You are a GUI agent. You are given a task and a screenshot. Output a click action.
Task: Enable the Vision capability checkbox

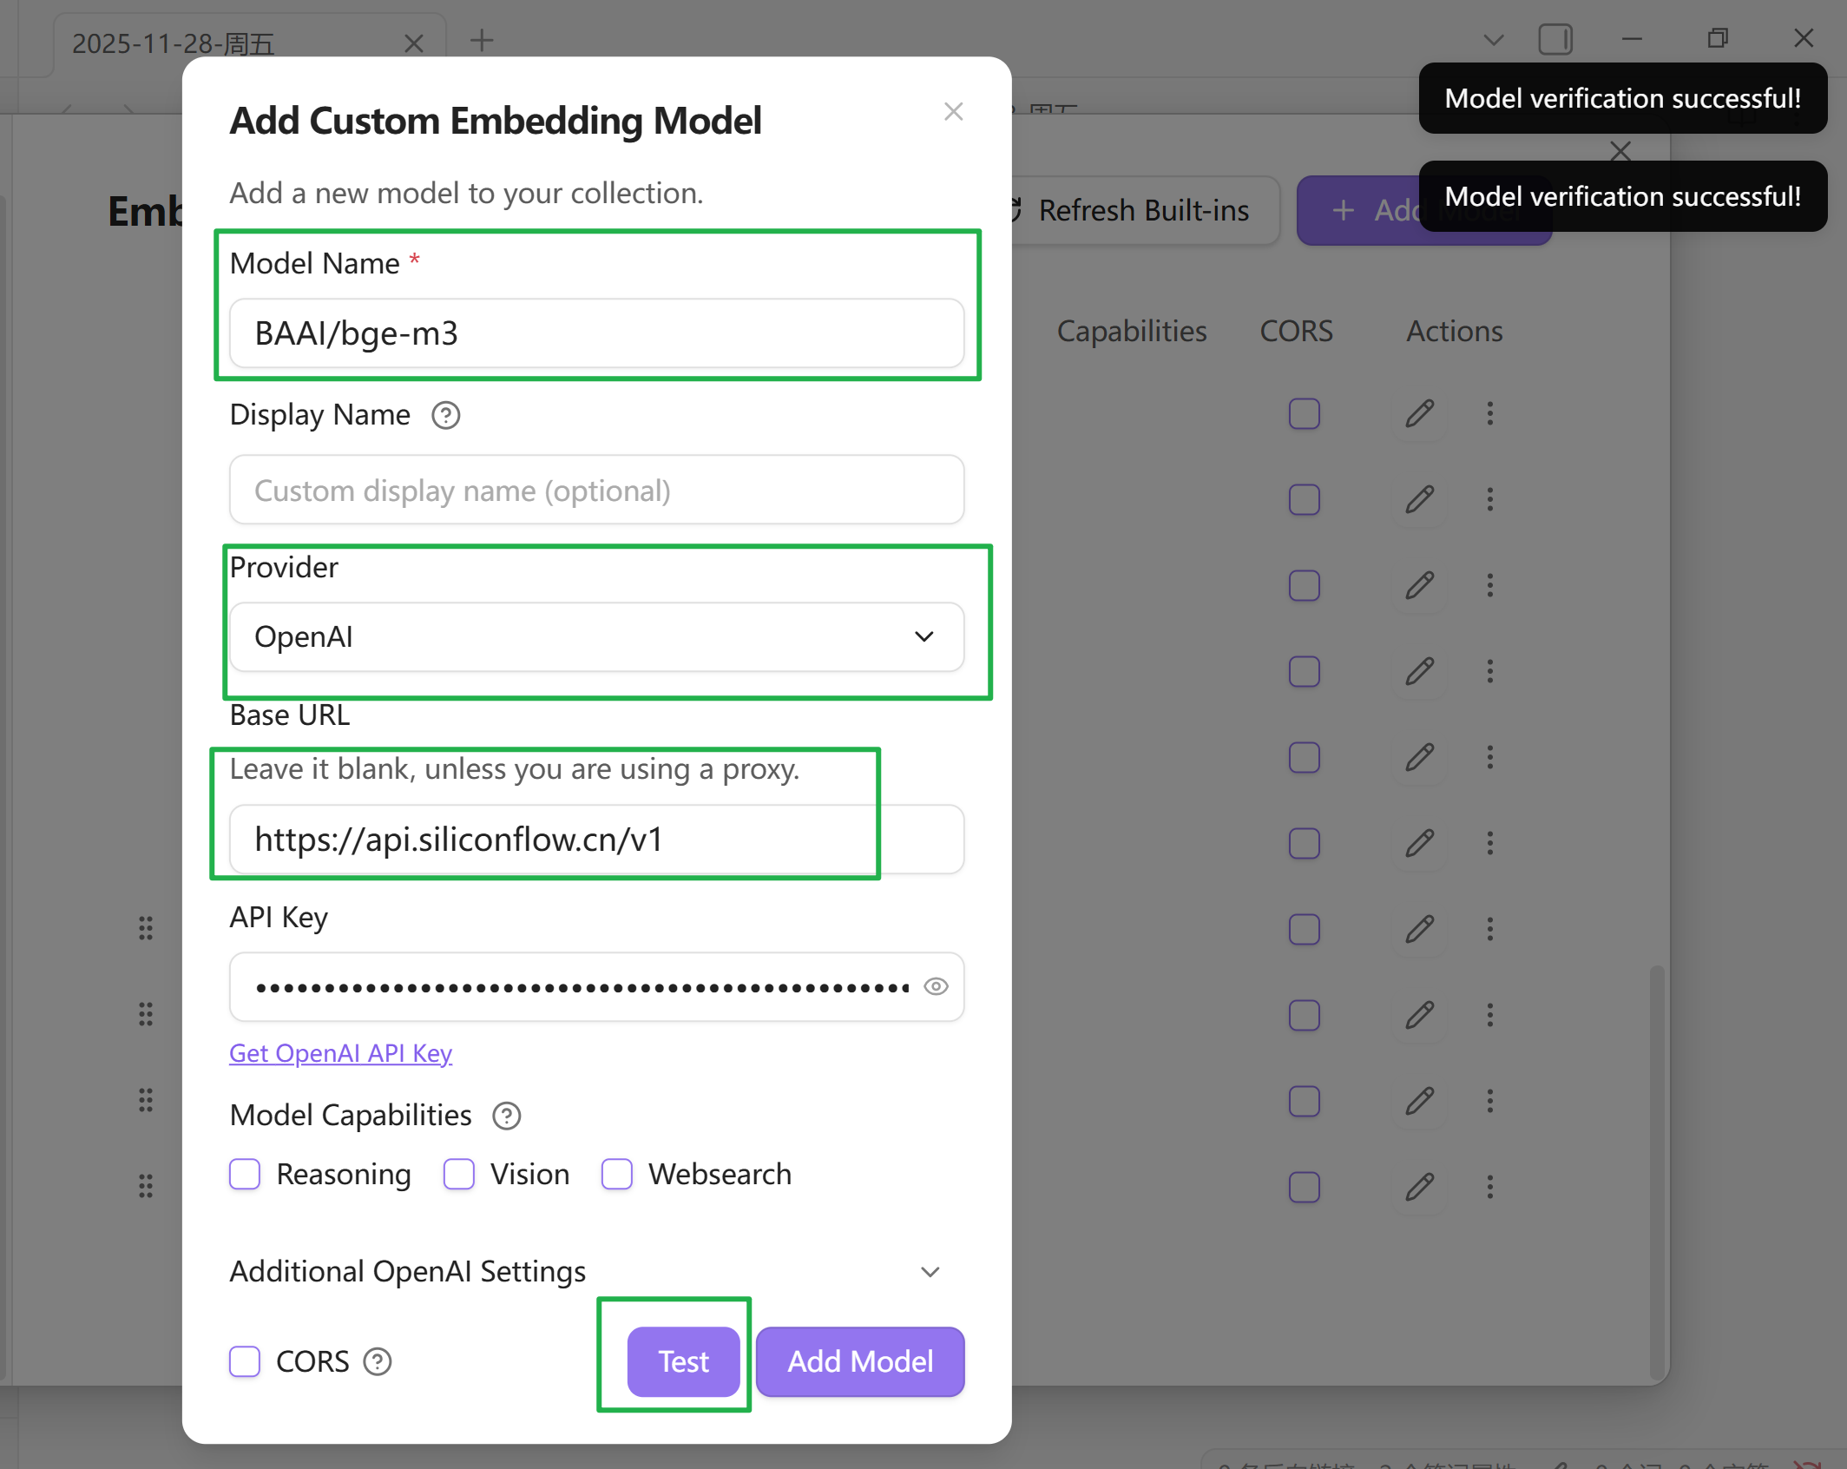pos(459,1174)
